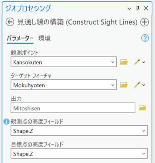Expand the Mokuhyoten dropdown list

(x=113, y=85)
